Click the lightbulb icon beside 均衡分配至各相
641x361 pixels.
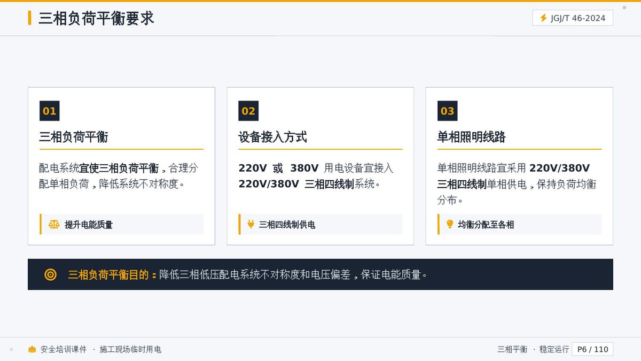[x=450, y=224]
